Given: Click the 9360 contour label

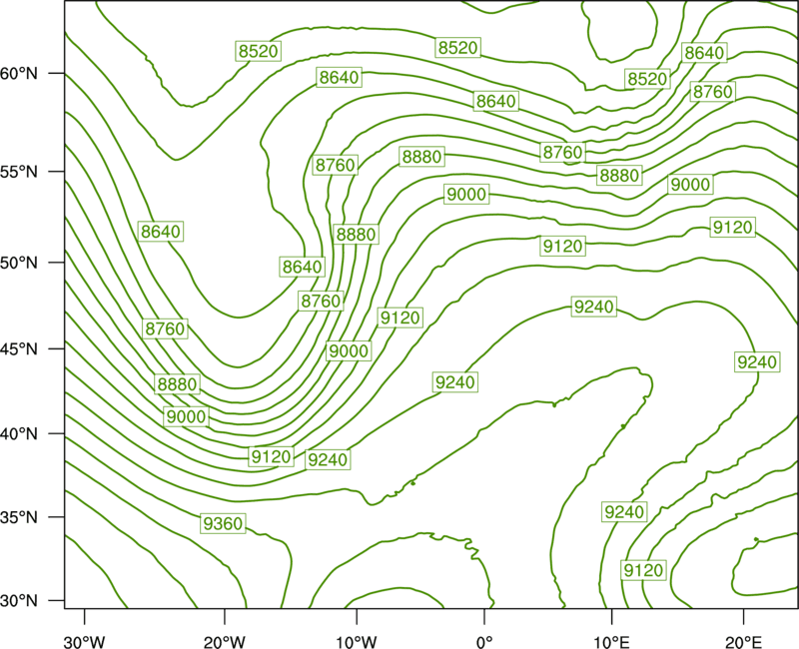Looking at the screenshot, I should (x=223, y=523).
